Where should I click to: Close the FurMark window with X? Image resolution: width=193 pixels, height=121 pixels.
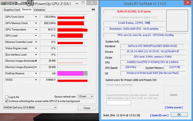187,3
